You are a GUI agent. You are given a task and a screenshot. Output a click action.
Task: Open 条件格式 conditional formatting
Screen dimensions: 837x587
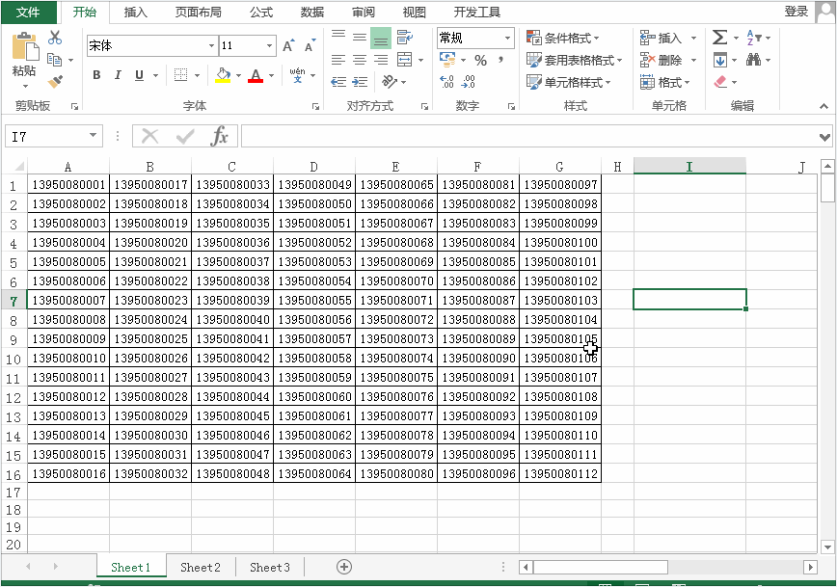(562, 38)
